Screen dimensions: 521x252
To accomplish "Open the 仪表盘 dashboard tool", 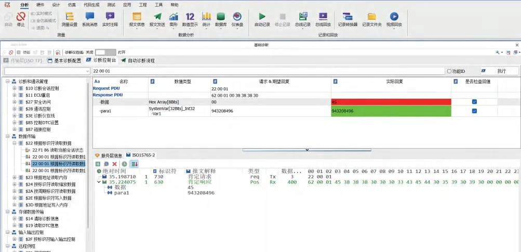I will tap(237, 19).
